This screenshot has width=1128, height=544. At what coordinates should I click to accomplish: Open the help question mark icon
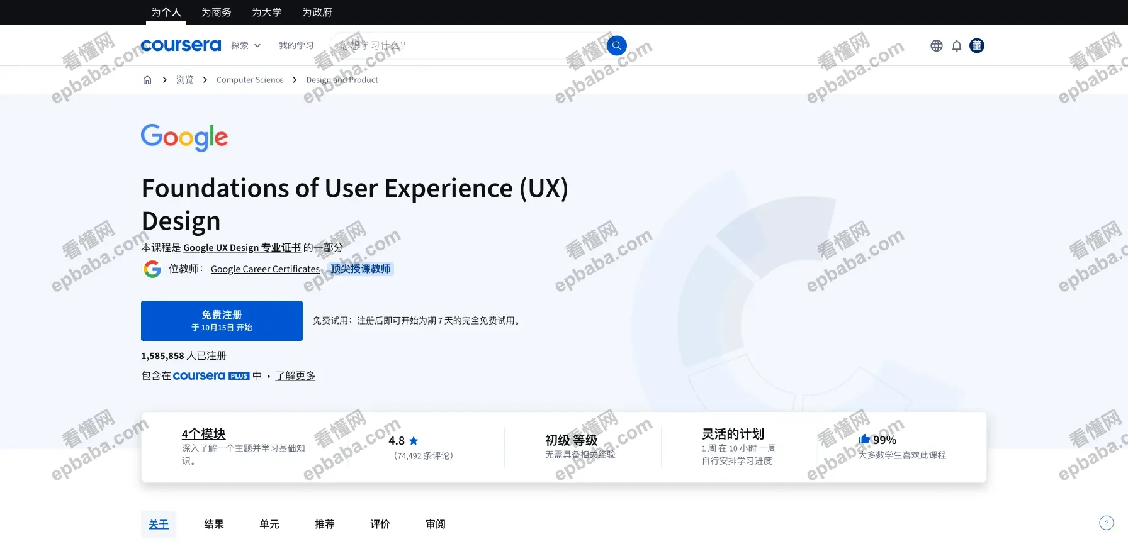1107,523
